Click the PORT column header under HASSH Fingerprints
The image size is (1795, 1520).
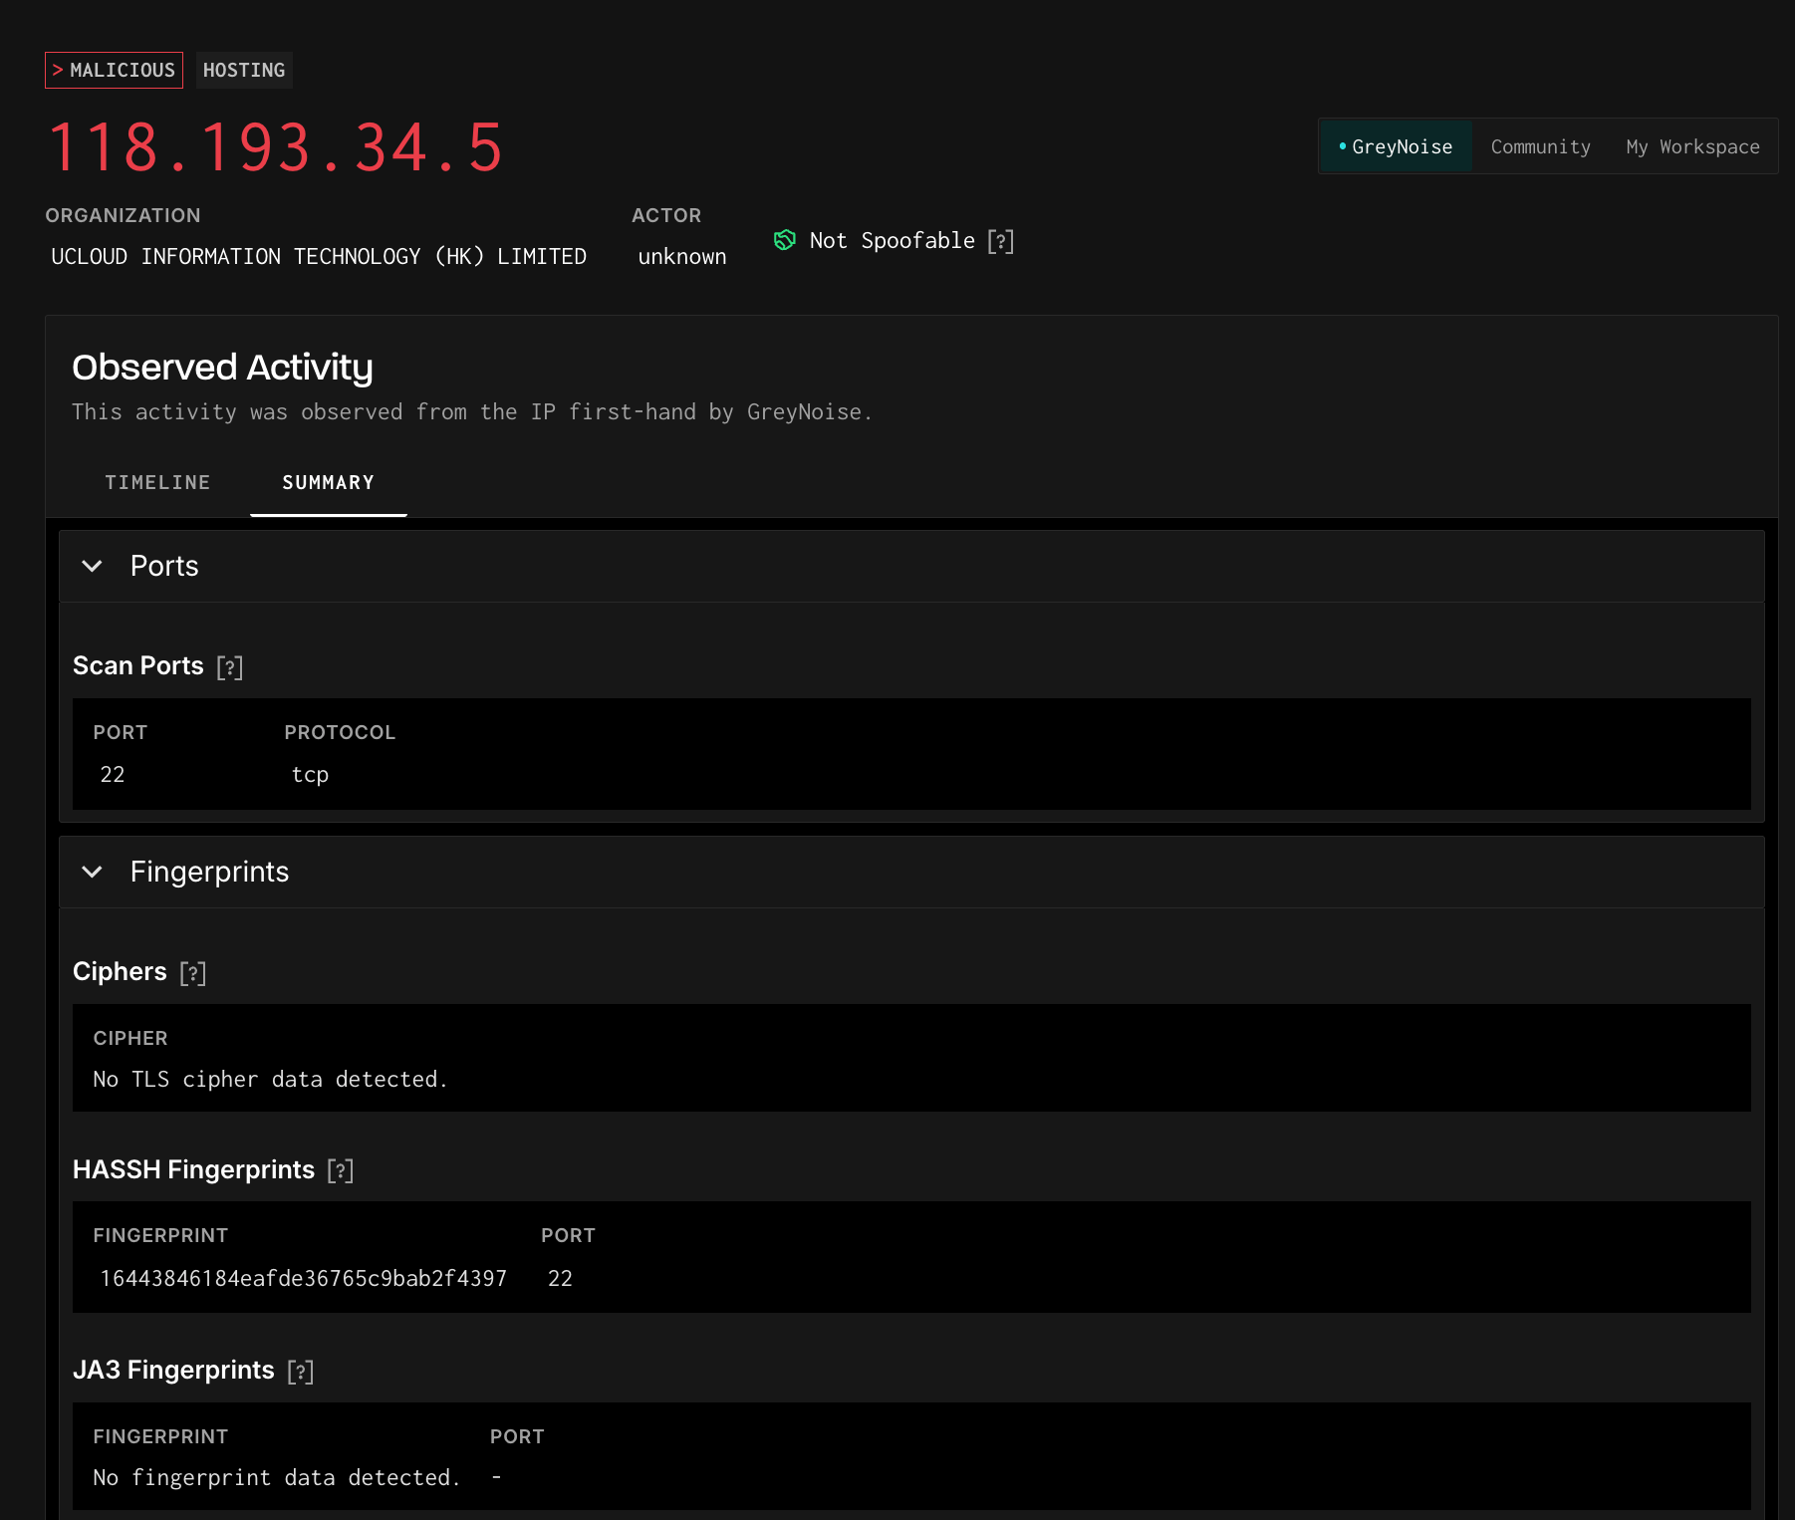[x=568, y=1235]
